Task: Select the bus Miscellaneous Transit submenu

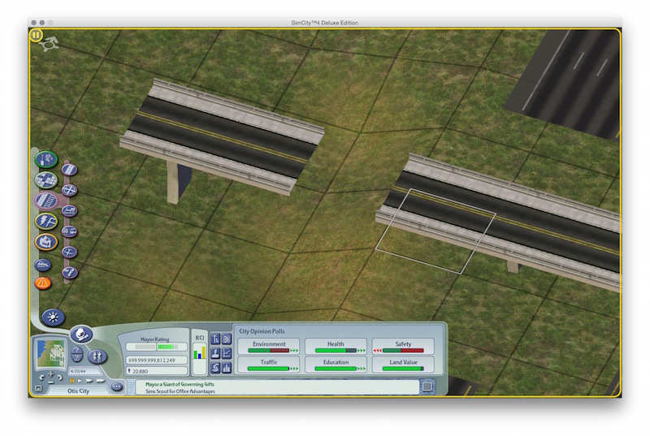Action: point(69,231)
